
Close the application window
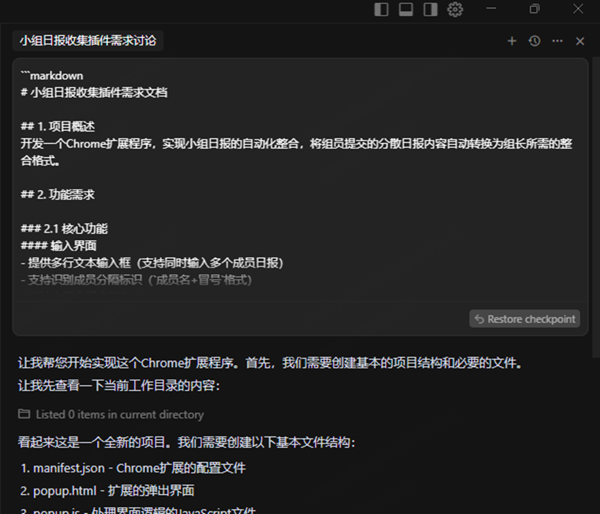pyautogui.click(x=578, y=8)
